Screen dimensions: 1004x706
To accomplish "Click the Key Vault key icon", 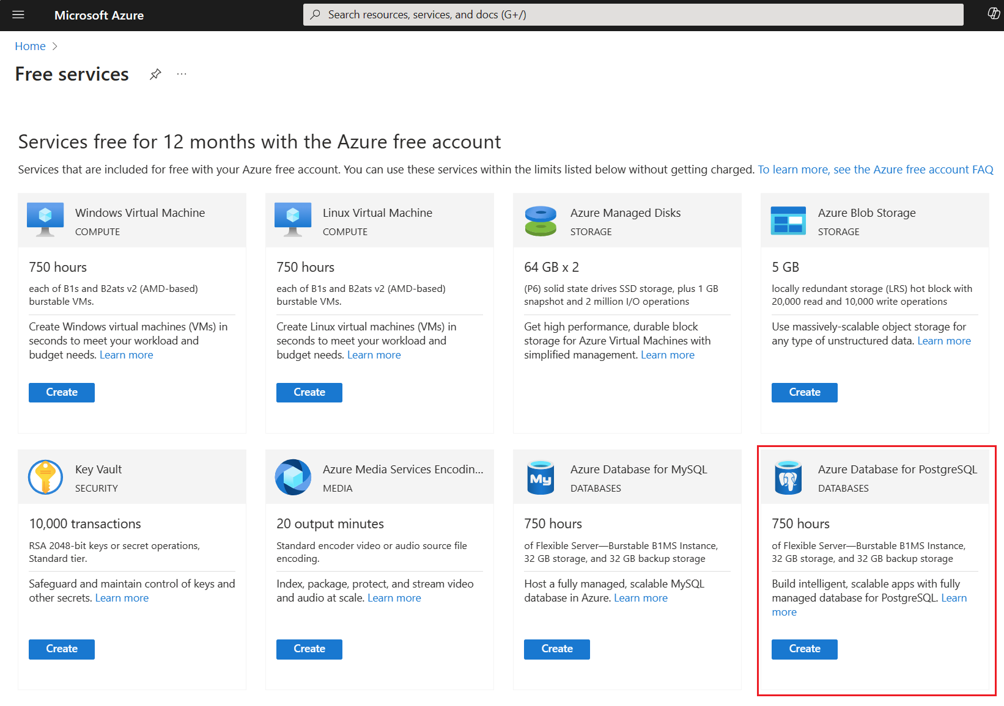I will tap(45, 477).
